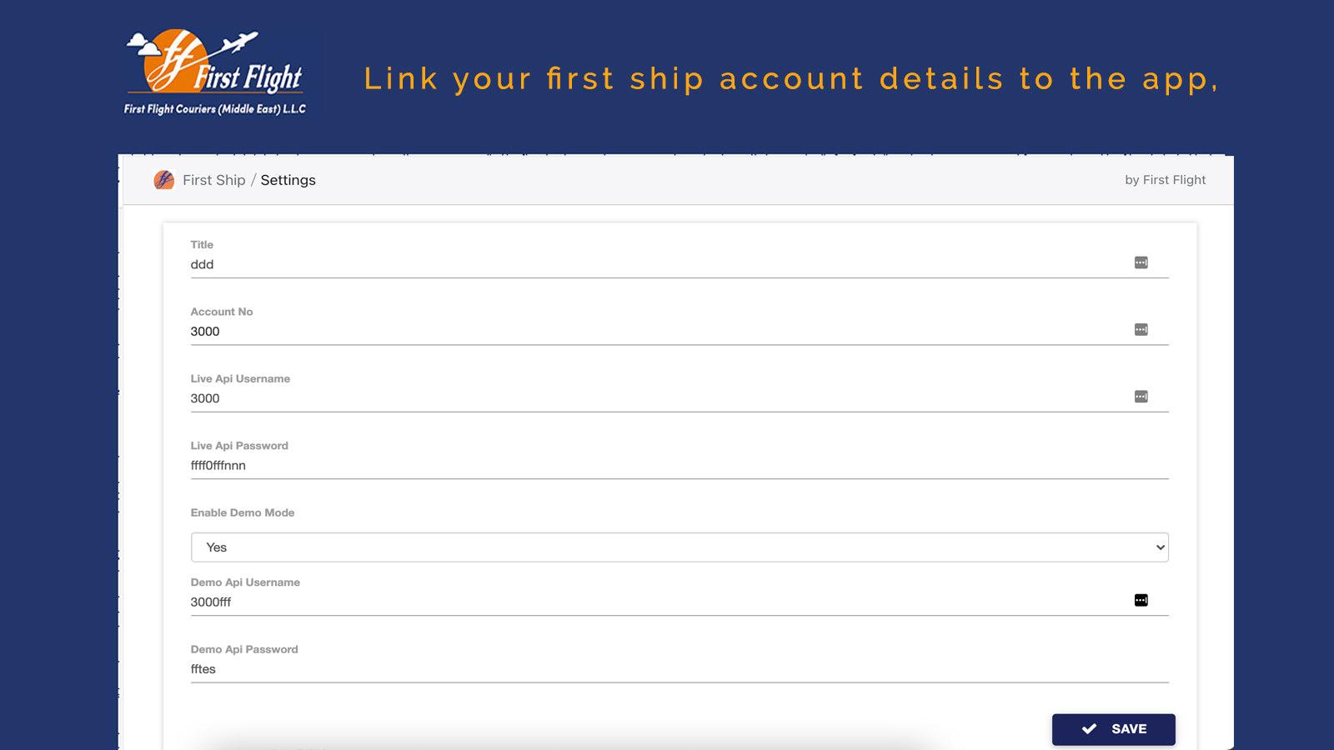Click the icon beside Live Api Username field
This screenshot has width=1334, height=750.
(x=1143, y=396)
